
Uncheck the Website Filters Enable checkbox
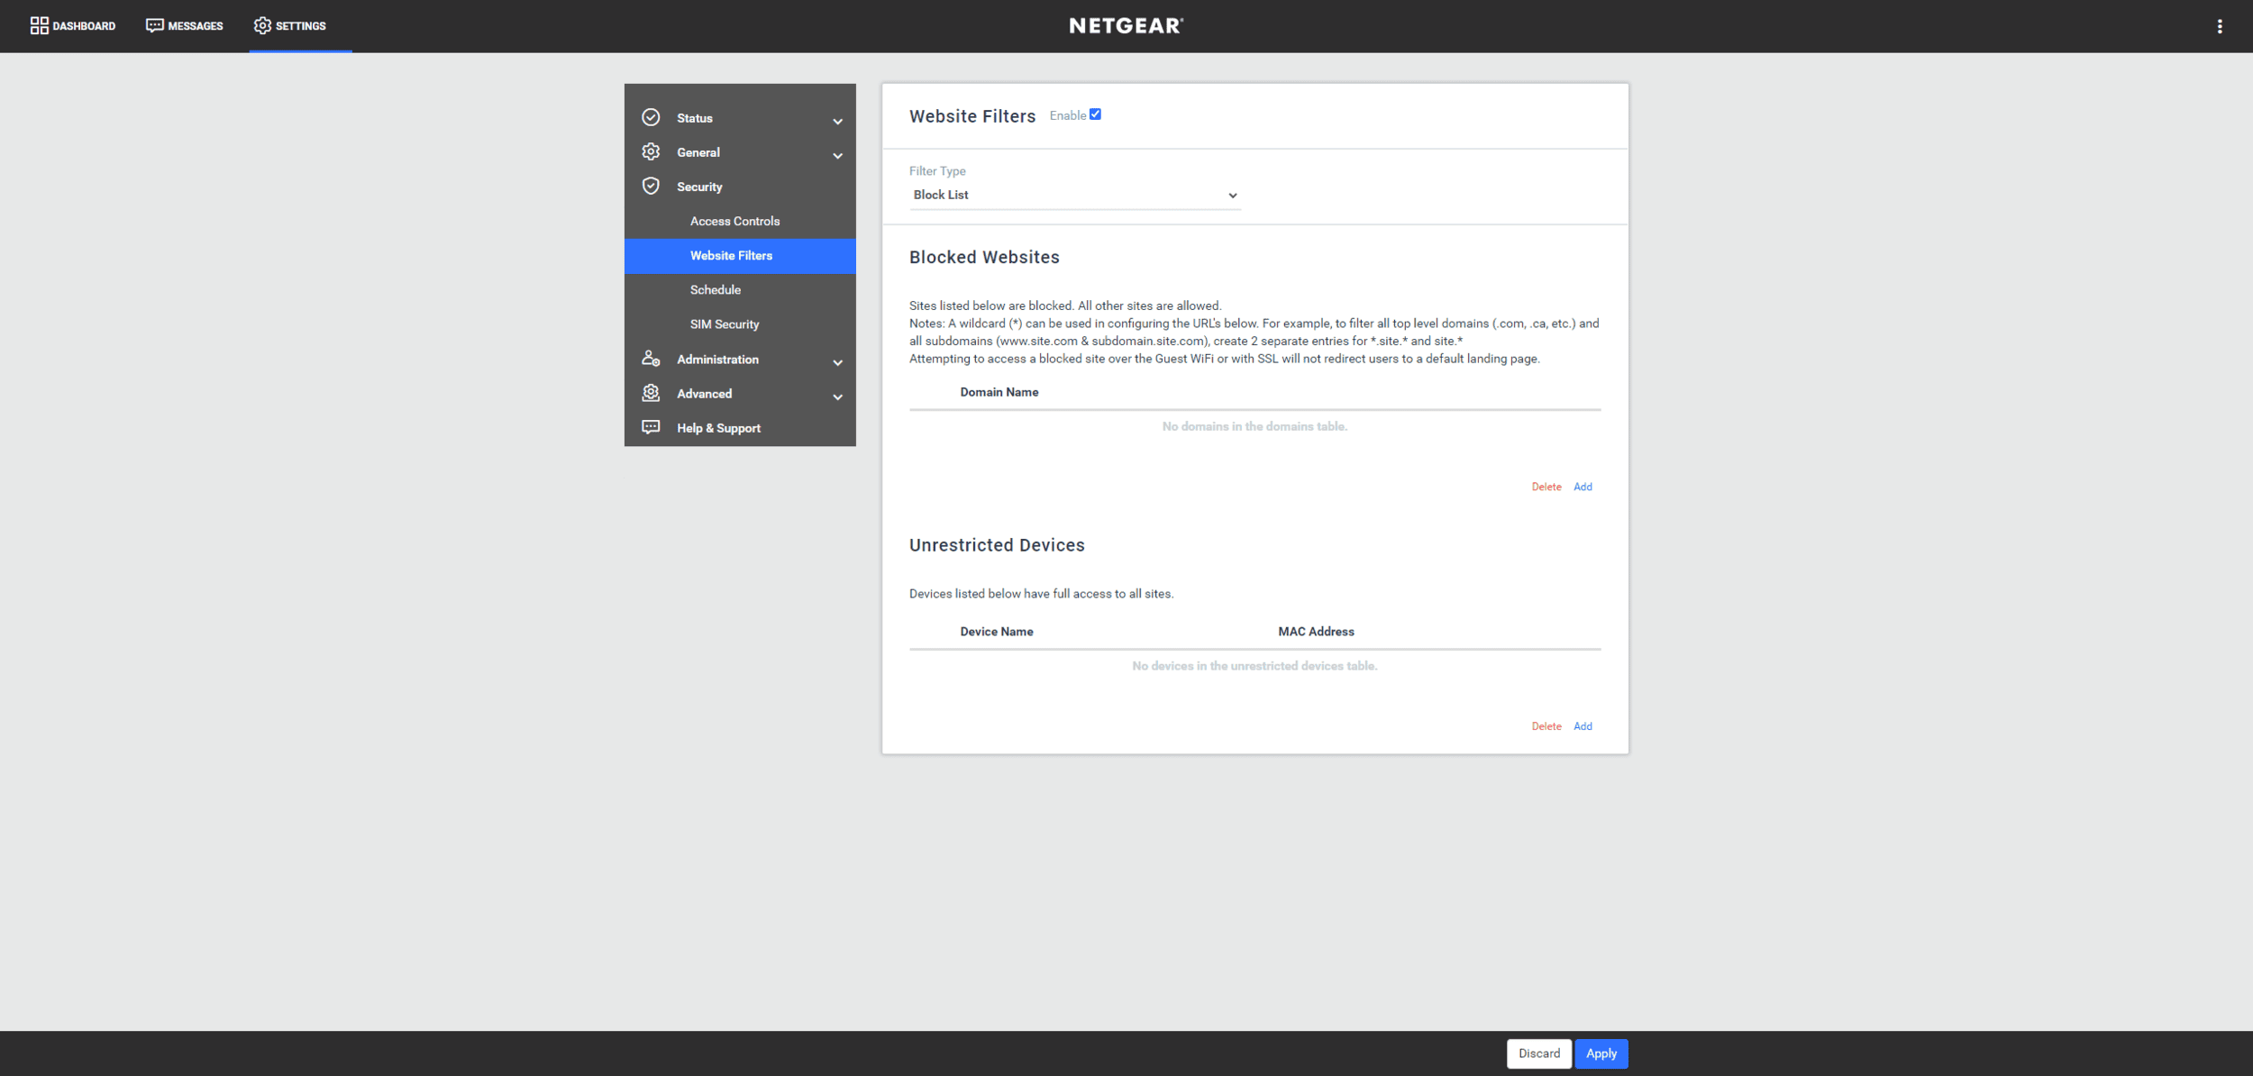coord(1095,114)
